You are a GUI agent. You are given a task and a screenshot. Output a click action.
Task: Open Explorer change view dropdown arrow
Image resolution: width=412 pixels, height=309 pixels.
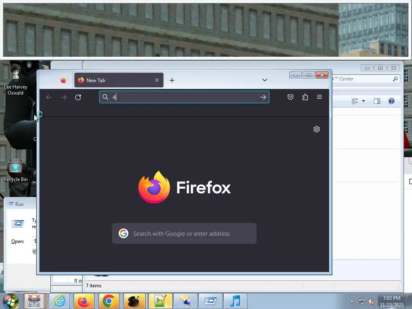coord(363,101)
